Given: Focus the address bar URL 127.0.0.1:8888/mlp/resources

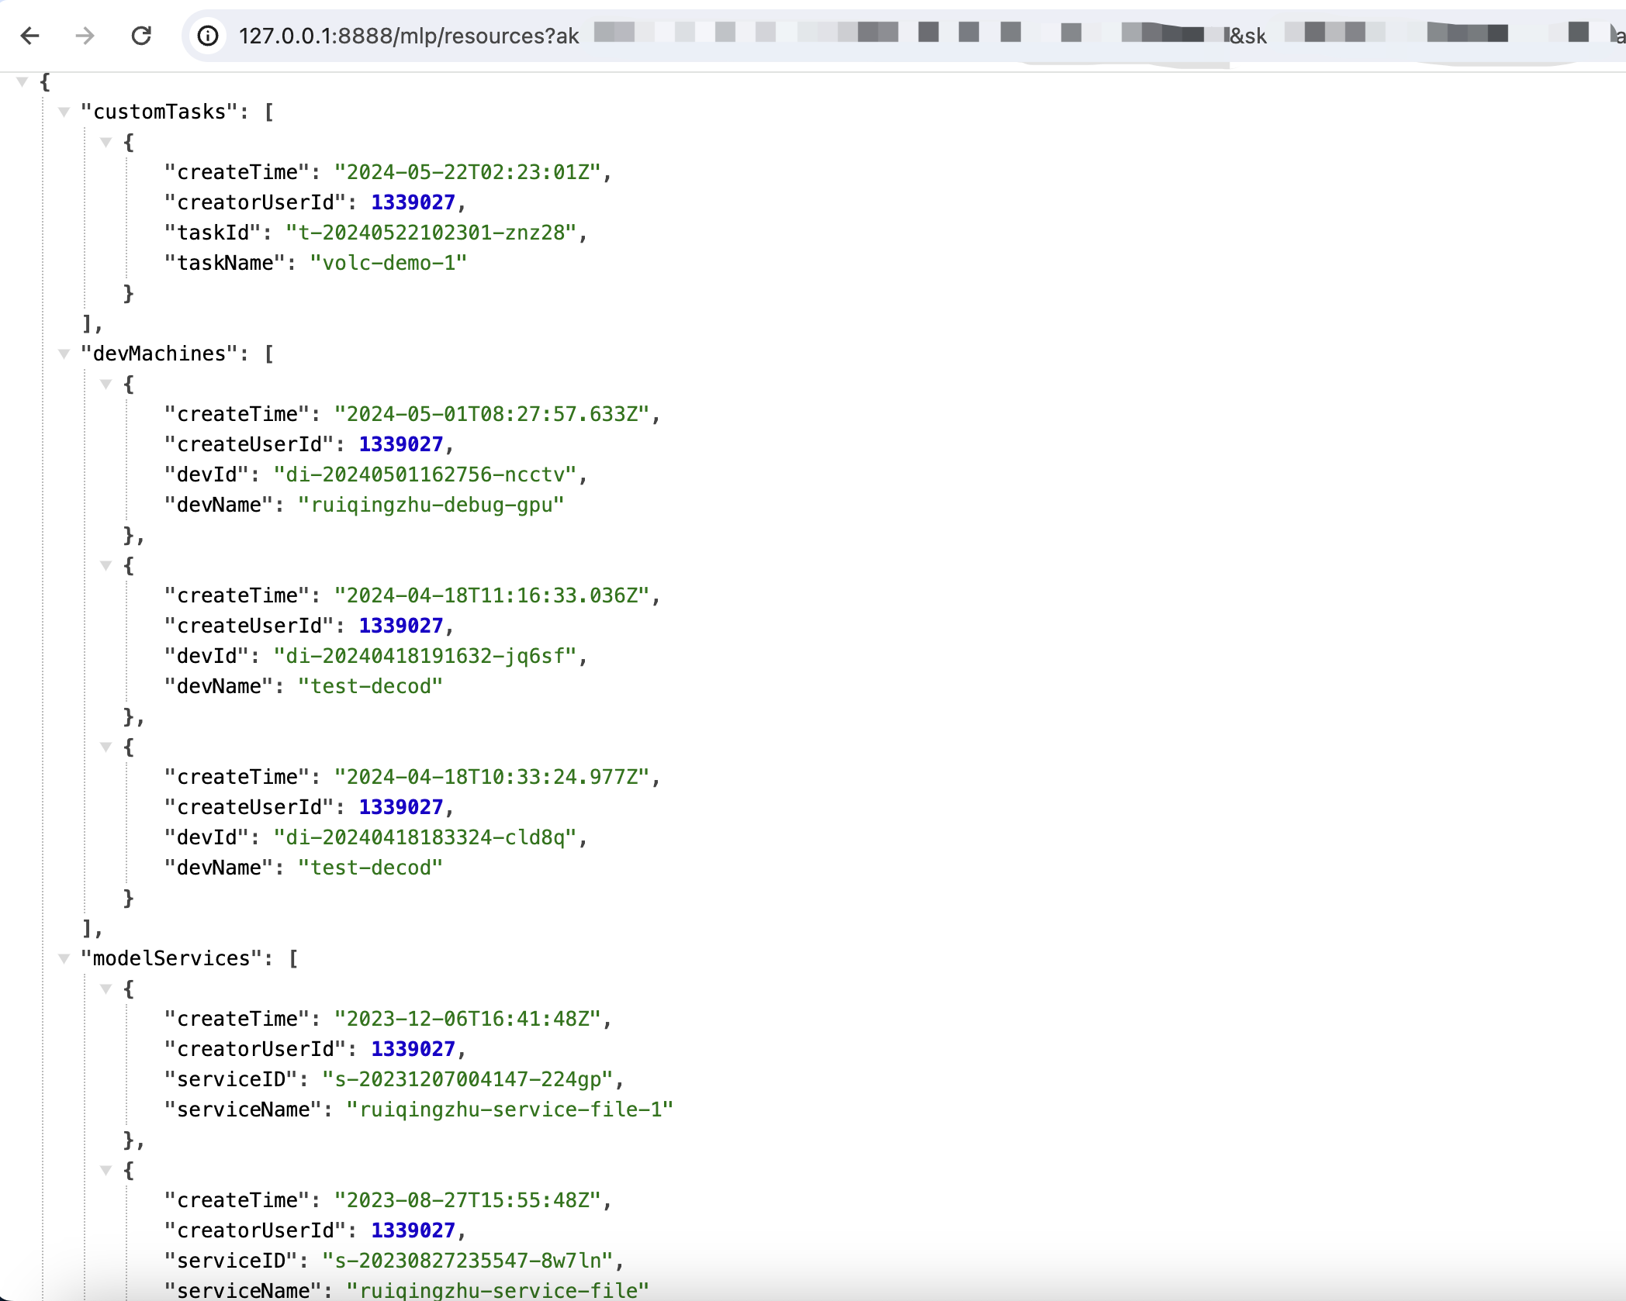Looking at the screenshot, I should 408,36.
